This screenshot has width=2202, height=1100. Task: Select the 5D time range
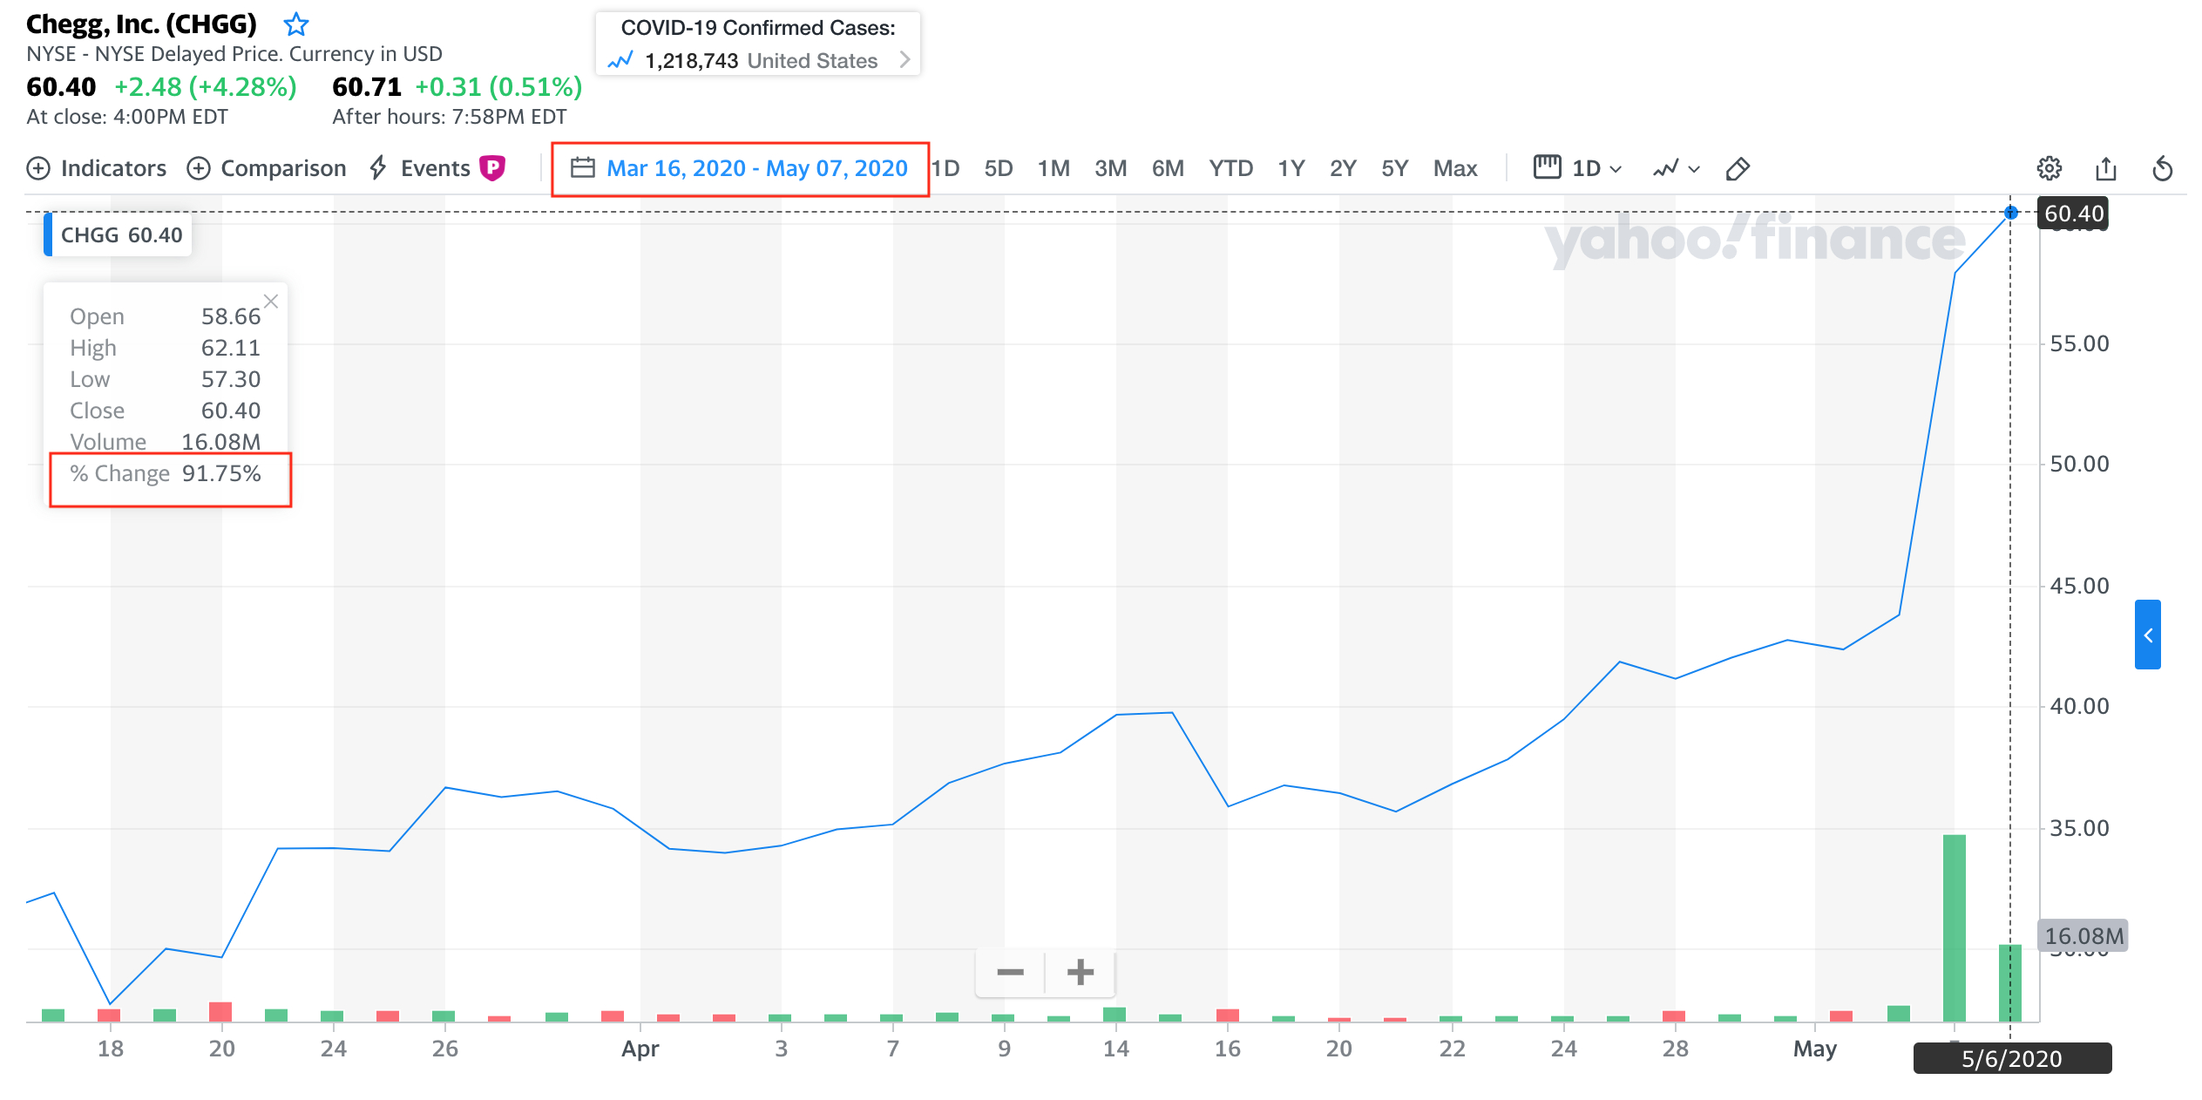tap(999, 168)
